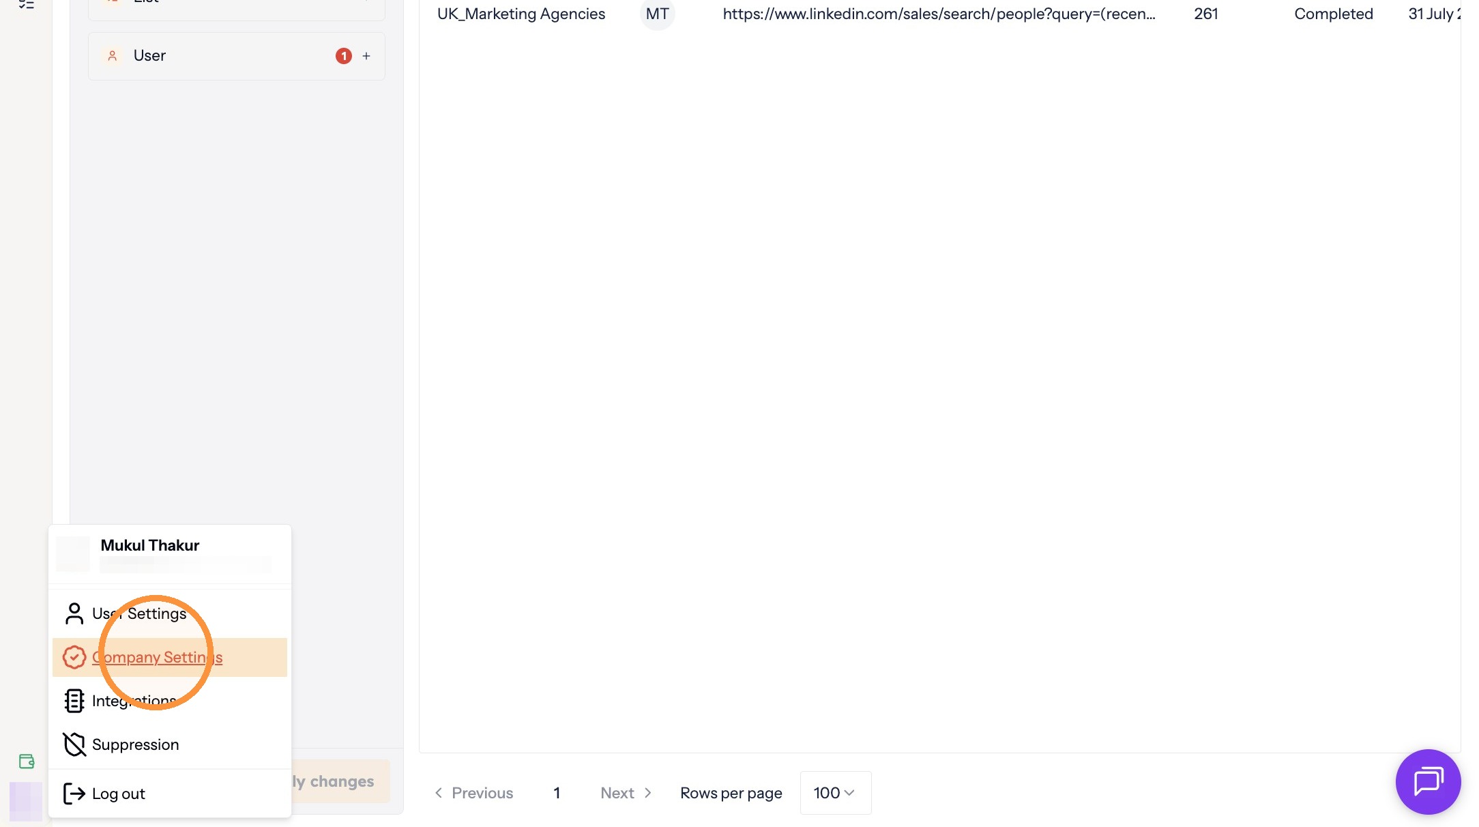Click UK_Marketing Agencies list name
Image resolution: width=1479 pixels, height=827 pixels.
click(521, 14)
